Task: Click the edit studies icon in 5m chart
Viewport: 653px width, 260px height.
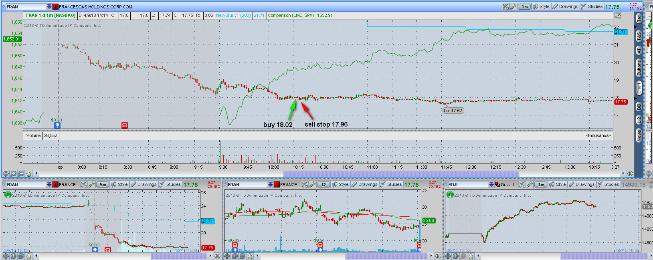Action: click(x=84, y=184)
